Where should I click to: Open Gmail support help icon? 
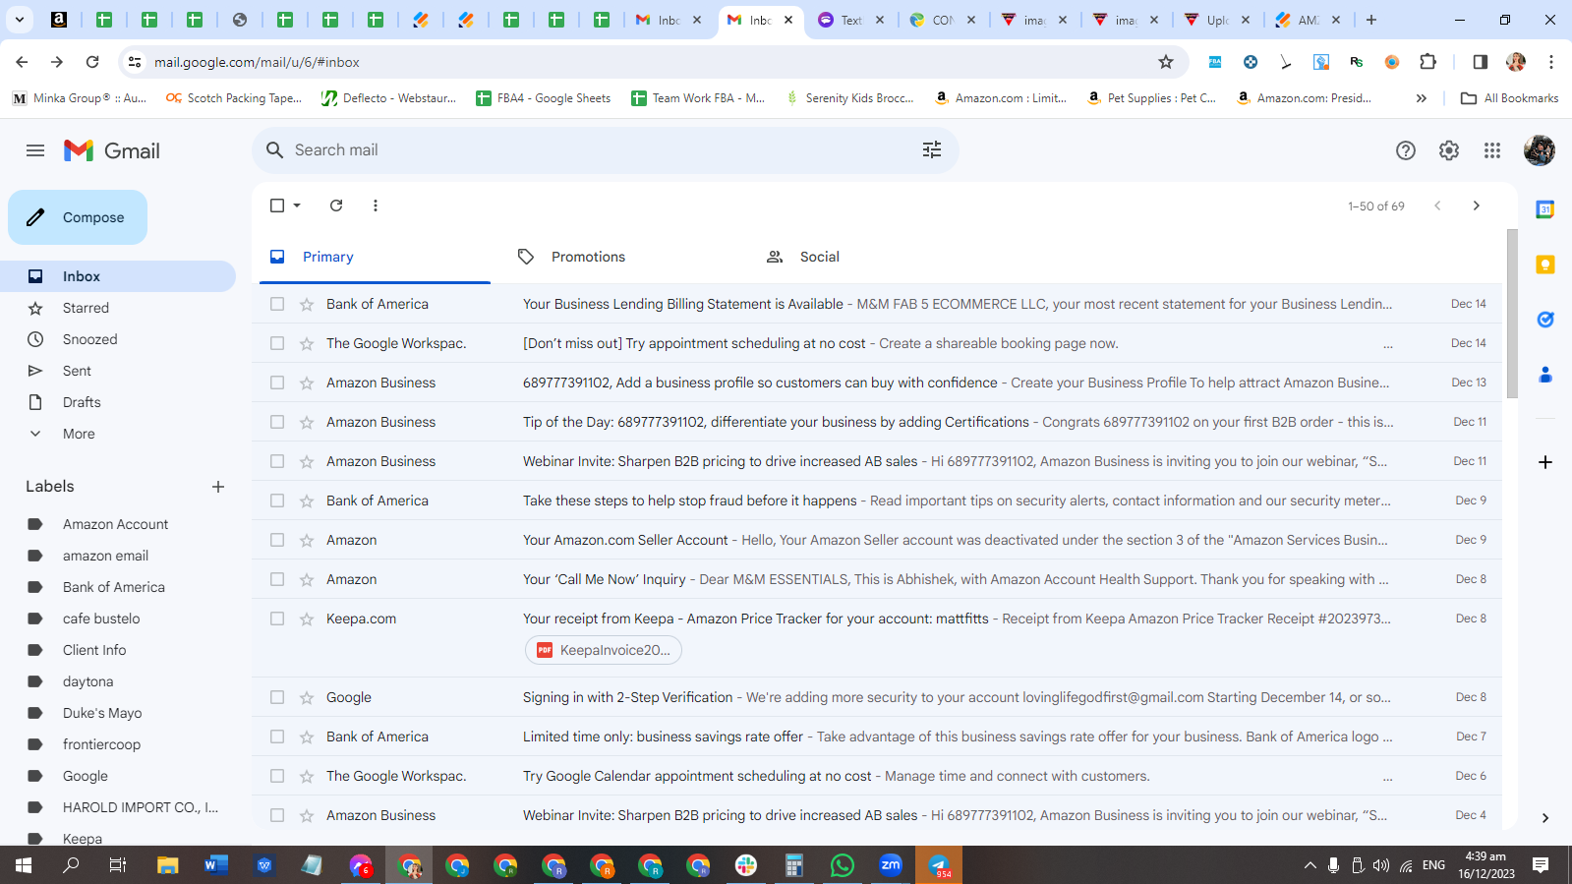[1406, 150]
